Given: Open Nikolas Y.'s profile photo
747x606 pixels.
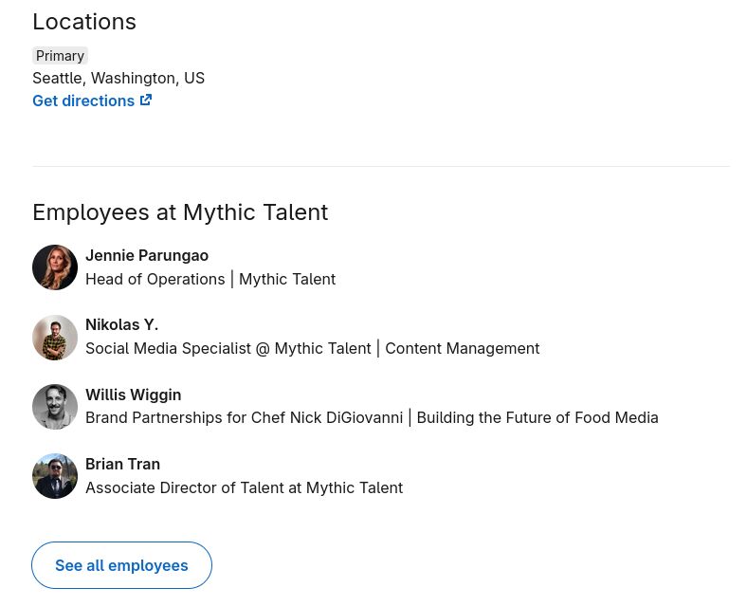Looking at the screenshot, I should click(x=55, y=338).
